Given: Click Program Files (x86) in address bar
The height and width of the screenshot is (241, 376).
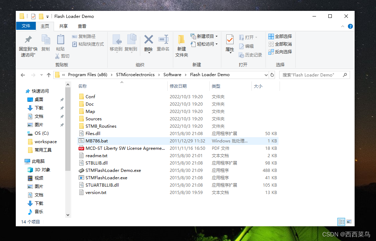Looking at the screenshot, I should (x=88, y=75).
